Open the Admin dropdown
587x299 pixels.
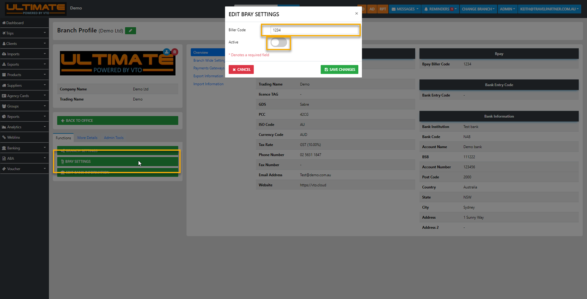[507, 9]
